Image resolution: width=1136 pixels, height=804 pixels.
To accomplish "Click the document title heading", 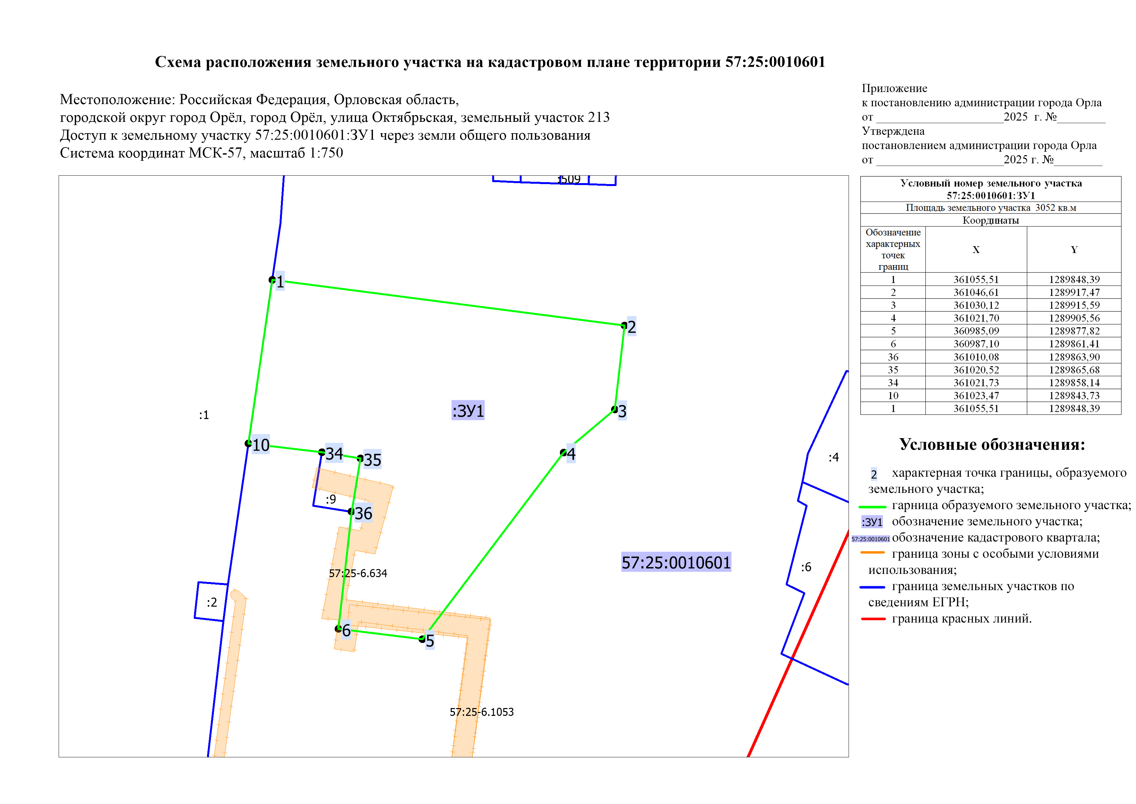I will pyautogui.click(x=490, y=62).
